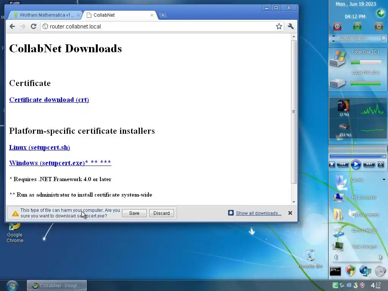Viewport: 388px width, 291px height.
Task: Open the Recycle Bin on the desktop
Action: click(310, 259)
